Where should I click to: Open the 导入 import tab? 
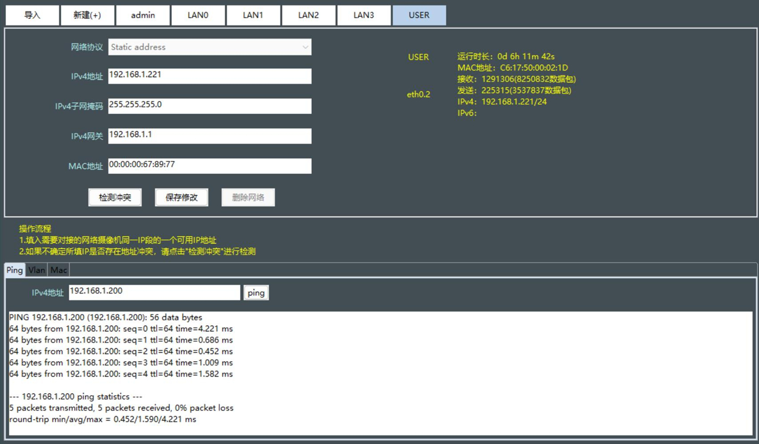(x=33, y=15)
